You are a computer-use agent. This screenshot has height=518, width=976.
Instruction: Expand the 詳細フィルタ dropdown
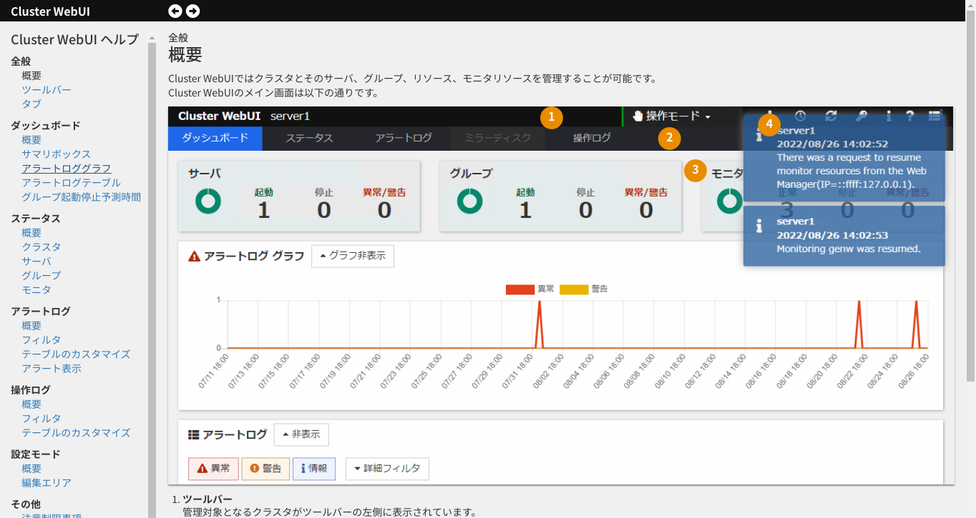pos(387,469)
